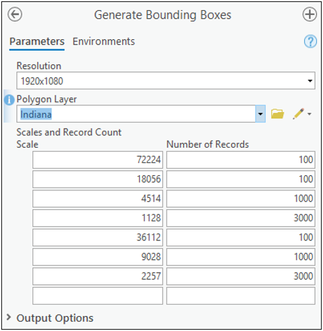This screenshot has width=323, height=331.
Task: Click the scale field 4514
Action: pyautogui.click(x=97, y=198)
